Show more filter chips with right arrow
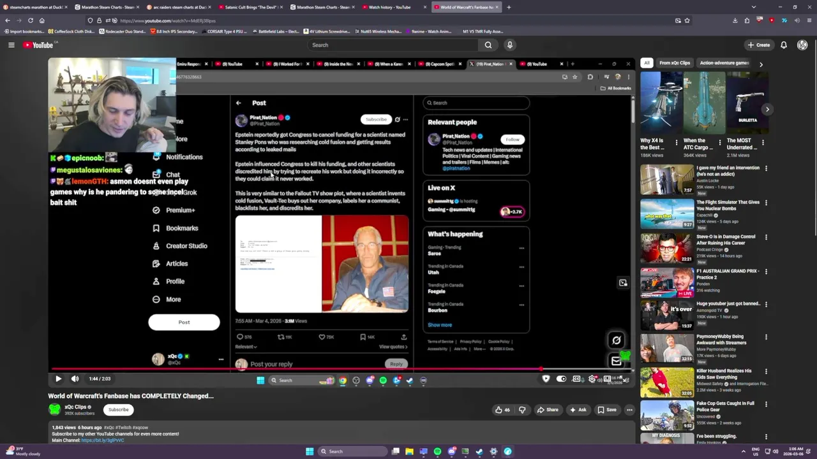817x459 pixels. (x=761, y=64)
